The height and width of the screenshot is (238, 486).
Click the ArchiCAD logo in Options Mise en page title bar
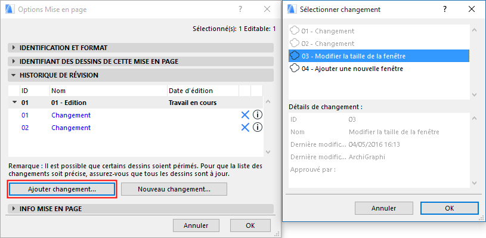[x=11, y=10]
